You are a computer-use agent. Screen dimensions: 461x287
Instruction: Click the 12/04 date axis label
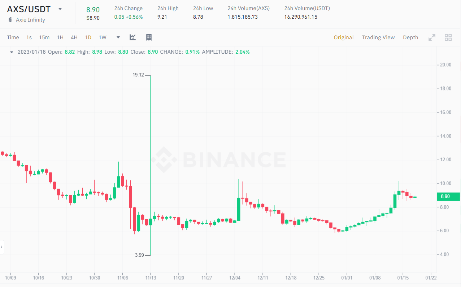pos(235,278)
